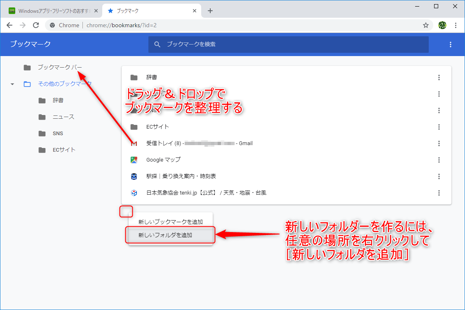Image resolution: width=465 pixels, height=310 pixels.
Task: Open the options menu for the Gmail bookmark
Action: [439, 143]
